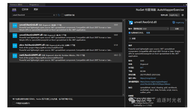Image resolution: width=190 pixels, height=109 pixels.
Task: Click the nuget.org globe icon
Action: point(174,22)
